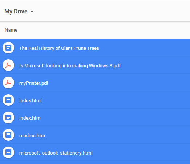This screenshot has width=190, height=164.
Task: Open the My Drive dropdown arrow
Action: tap(32, 12)
